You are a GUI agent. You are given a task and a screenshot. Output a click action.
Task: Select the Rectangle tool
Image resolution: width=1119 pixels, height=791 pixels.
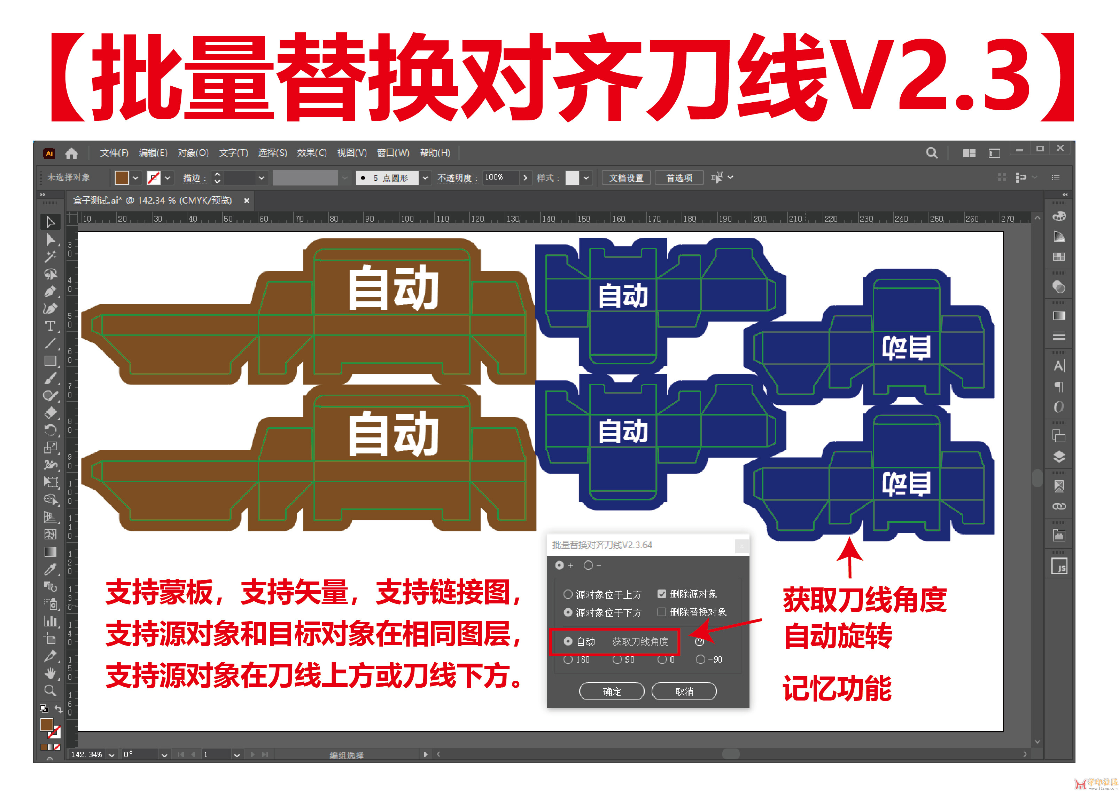[50, 361]
